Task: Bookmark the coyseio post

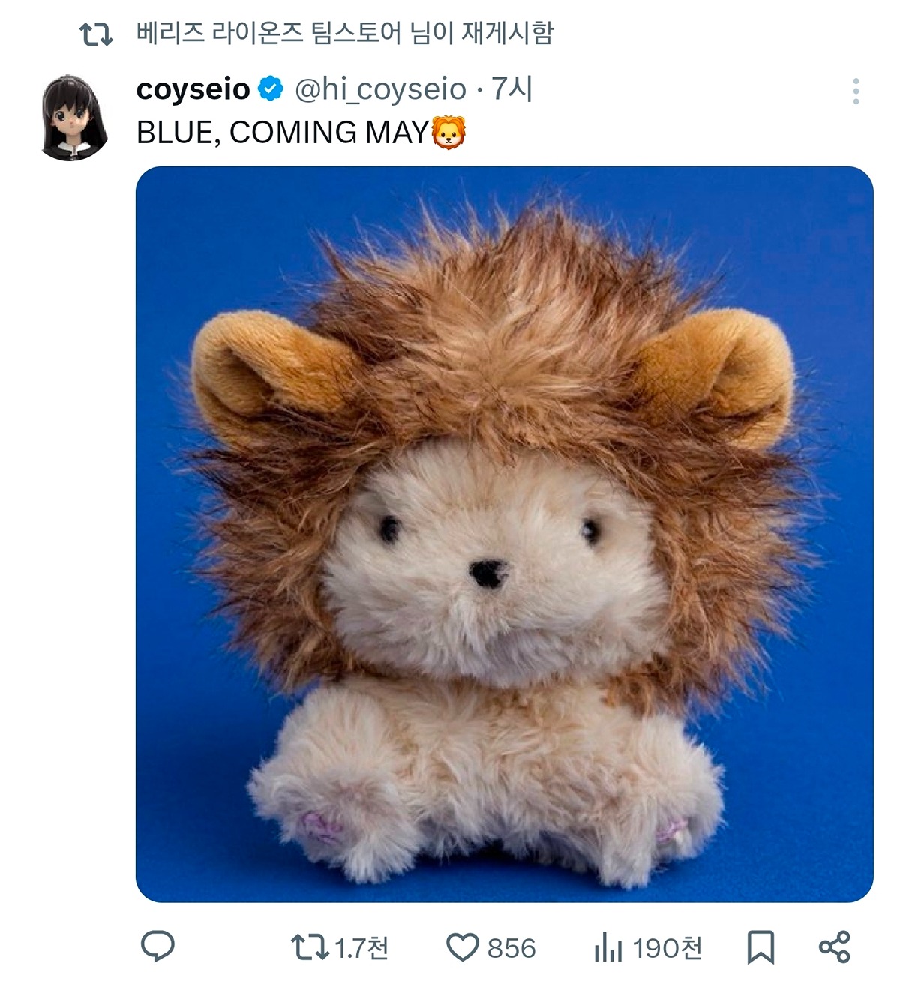Action: [760, 947]
